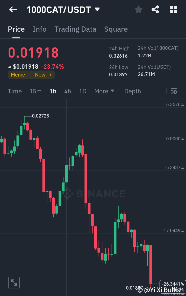Favorite the 1000CAT/USDT pair via star icon
This screenshot has height=296, width=186.
pos(138,9)
